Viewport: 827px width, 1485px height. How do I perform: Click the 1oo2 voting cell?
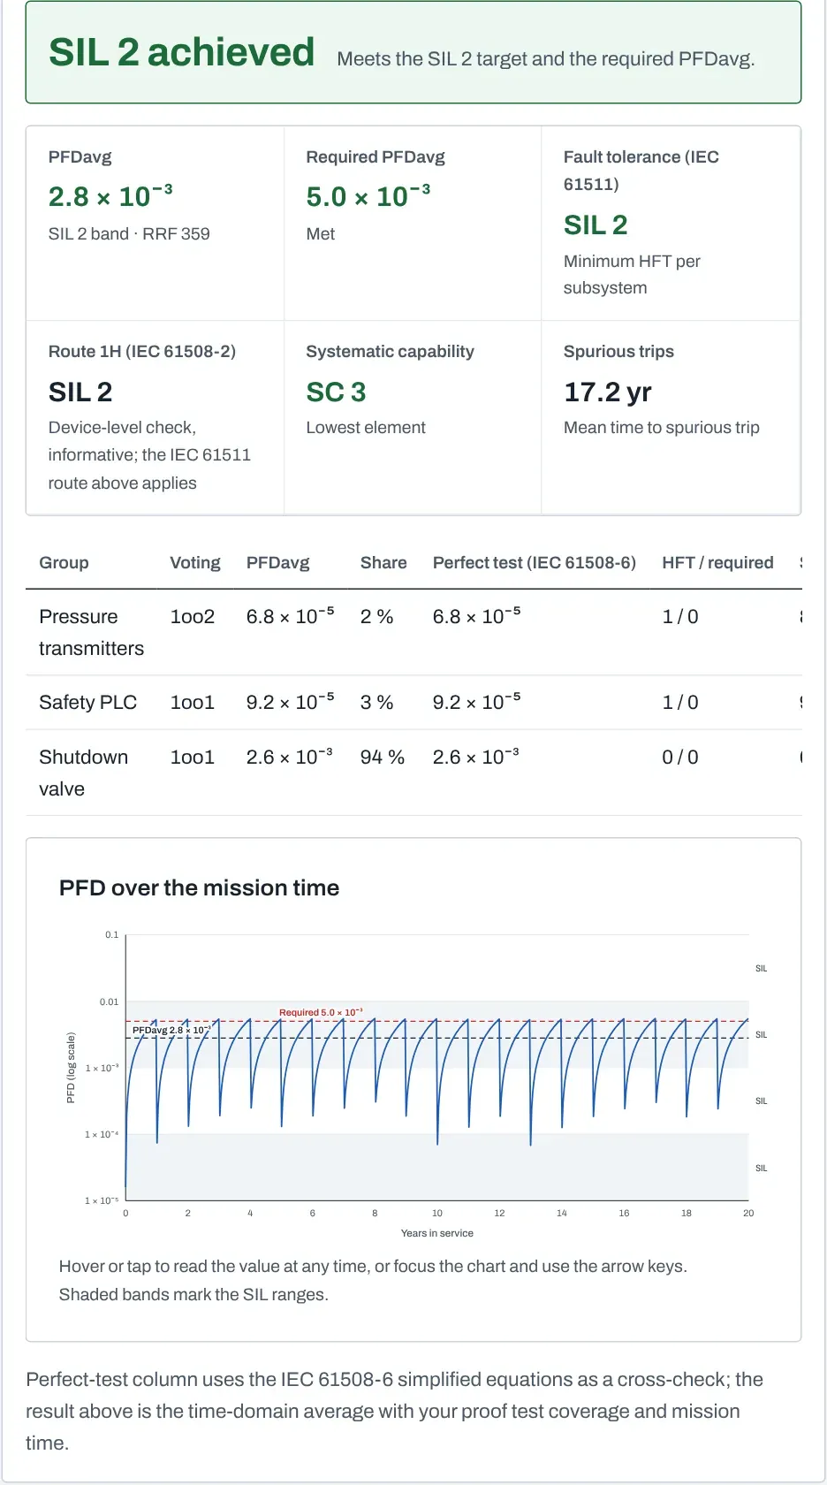pyautogui.click(x=193, y=617)
